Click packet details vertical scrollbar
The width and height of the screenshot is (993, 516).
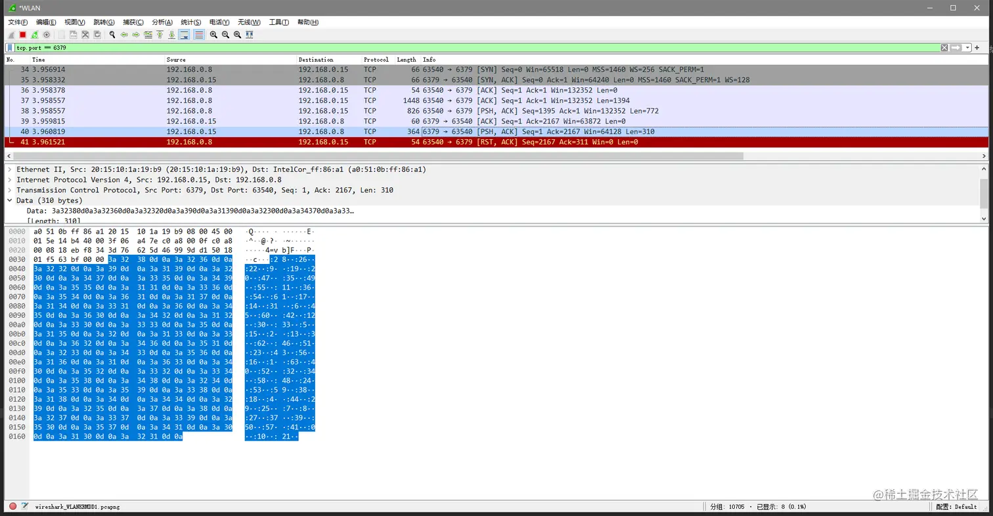point(983,193)
